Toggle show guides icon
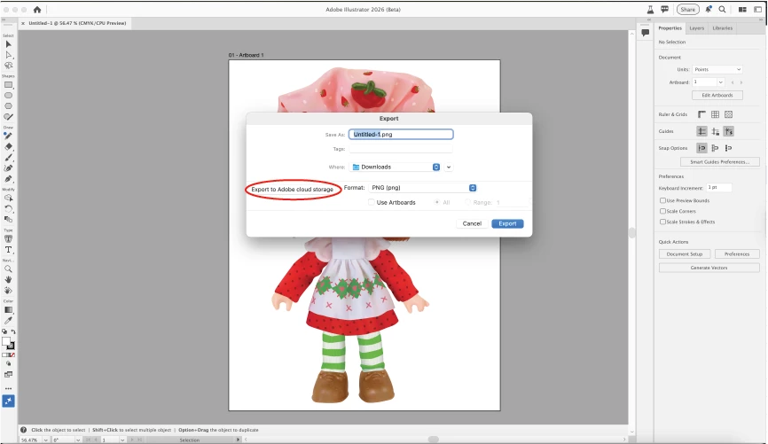 (701, 131)
